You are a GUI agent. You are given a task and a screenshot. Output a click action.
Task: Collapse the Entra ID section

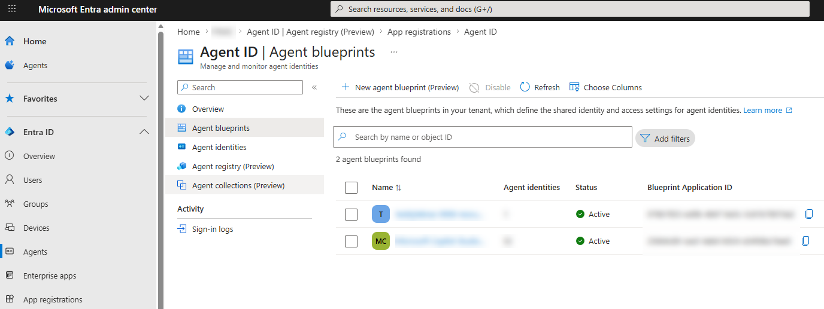[x=144, y=131]
